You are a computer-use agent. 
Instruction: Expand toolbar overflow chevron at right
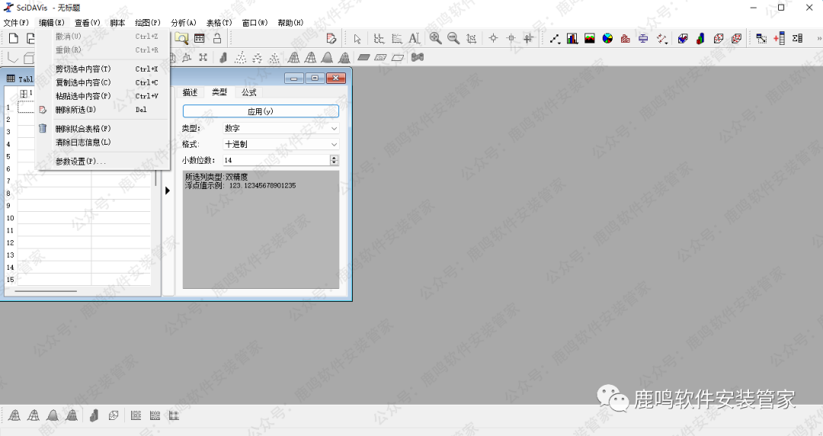click(818, 38)
